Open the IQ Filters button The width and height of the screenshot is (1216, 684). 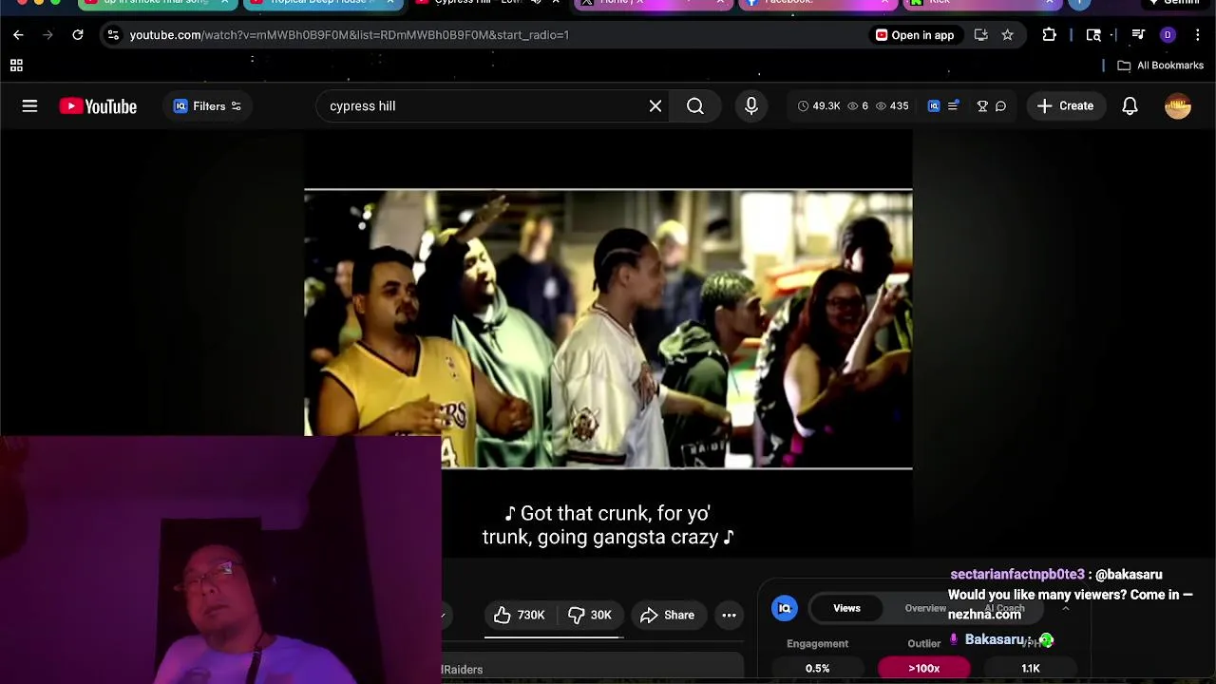click(x=208, y=106)
